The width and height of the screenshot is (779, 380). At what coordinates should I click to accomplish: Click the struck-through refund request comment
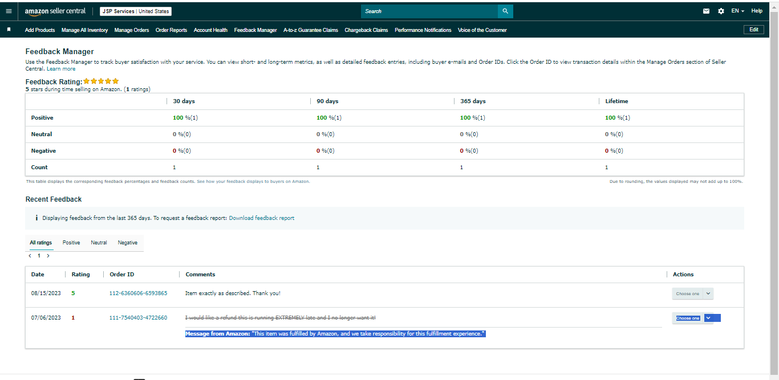click(281, 318)
